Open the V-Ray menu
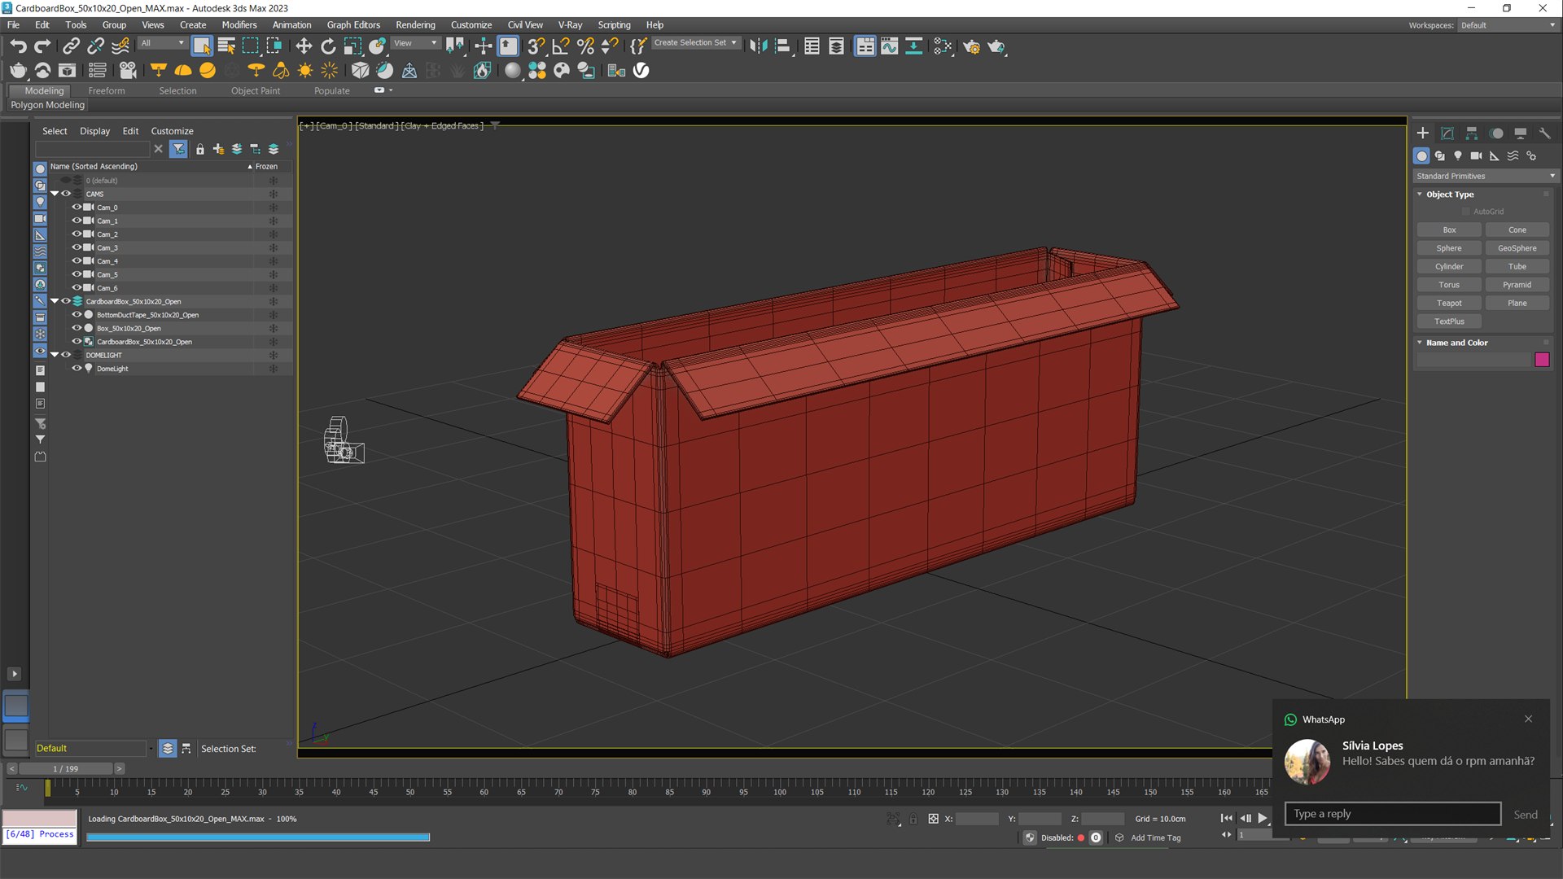Image resolution: width=1563 pixels, height=879 pixels. coord(570,25)
